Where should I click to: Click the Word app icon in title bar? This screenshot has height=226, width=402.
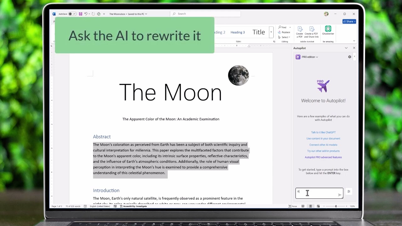tap(54, 14)
